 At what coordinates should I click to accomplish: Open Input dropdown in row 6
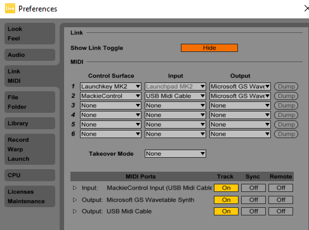[x=175, y=134]
